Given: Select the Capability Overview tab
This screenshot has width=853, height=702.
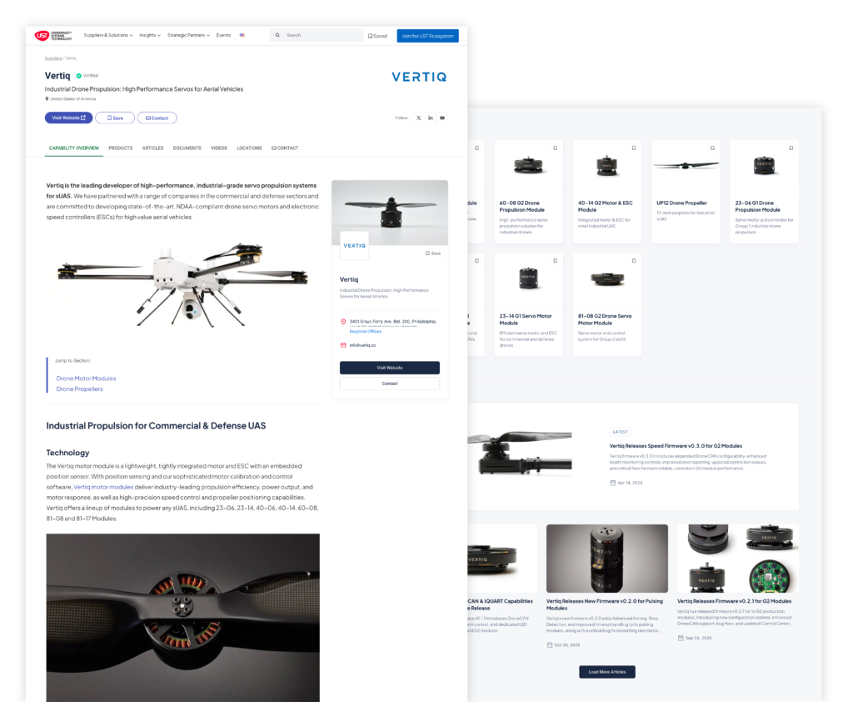Looking at the screenshot, I should (74, 148).
